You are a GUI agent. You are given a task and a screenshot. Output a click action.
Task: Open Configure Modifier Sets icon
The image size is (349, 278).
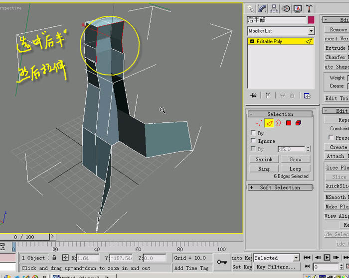307,95
